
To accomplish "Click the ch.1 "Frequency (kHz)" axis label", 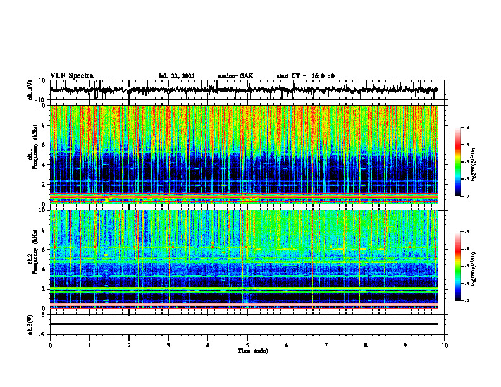I will coord(35,147).
